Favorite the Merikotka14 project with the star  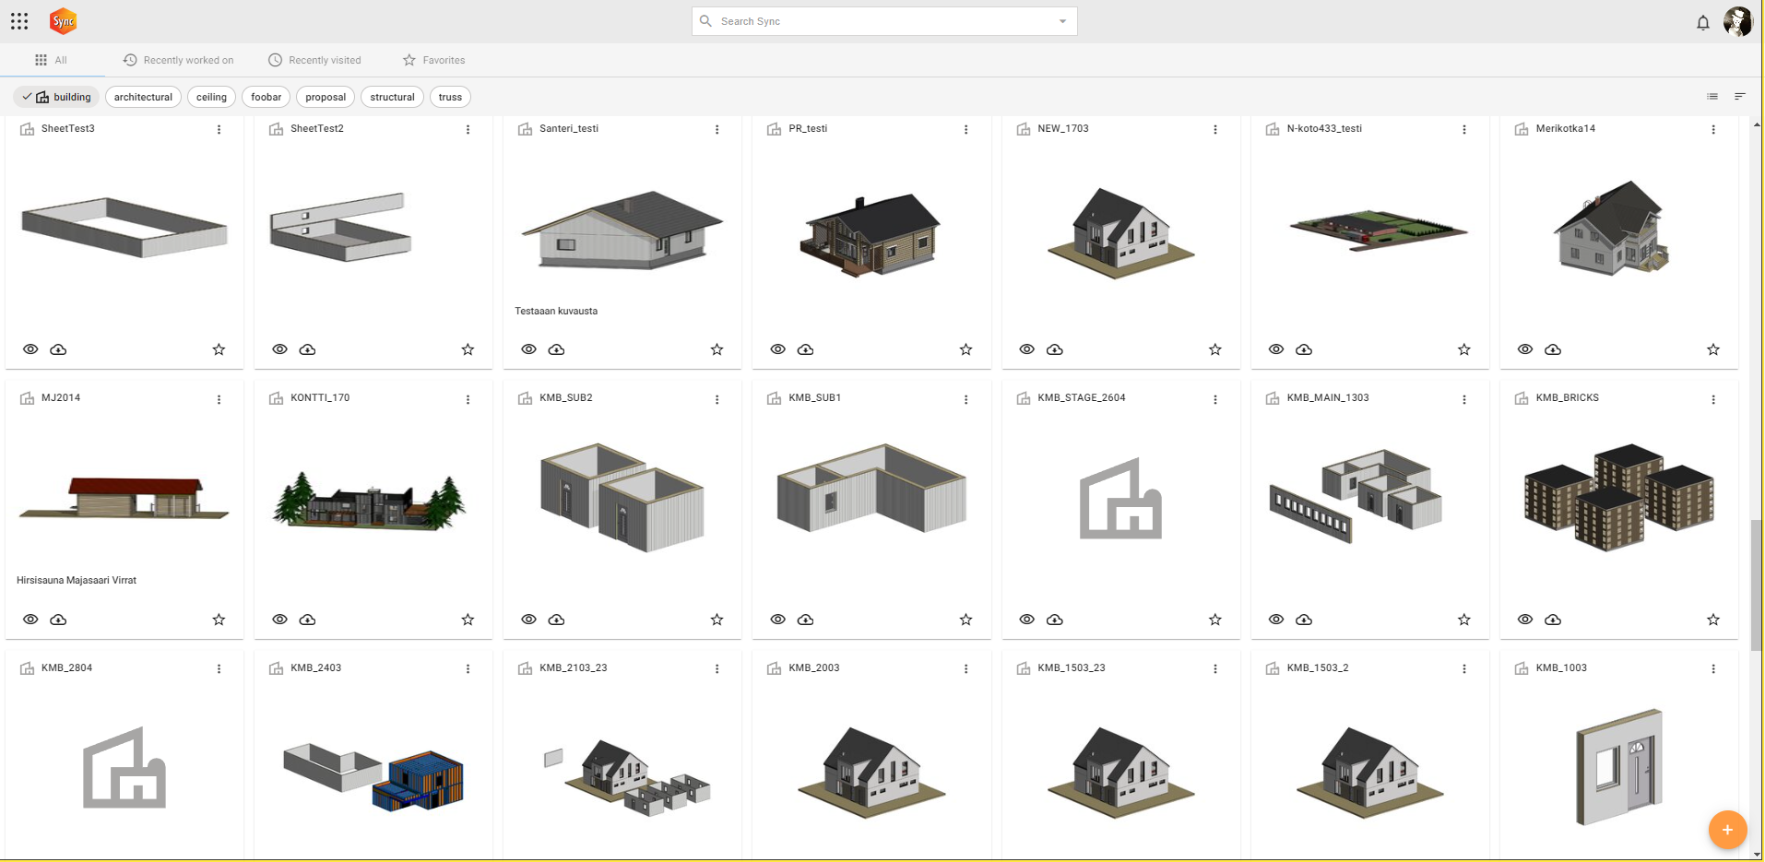[1712, 349]
